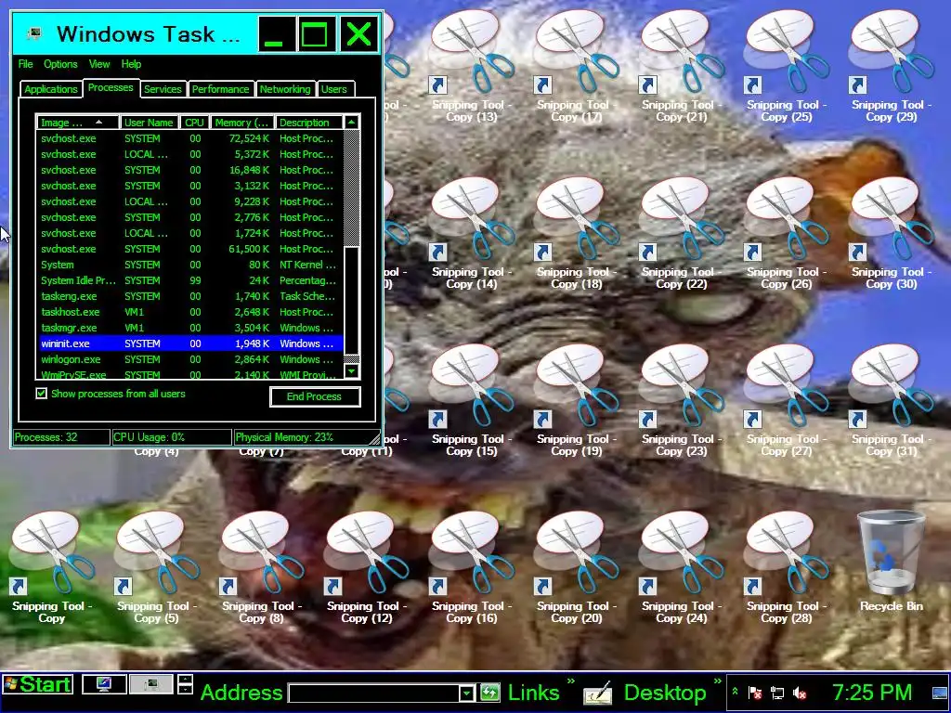The image size is (951, 713).
Task: Click the process list scroll down arrow
Action: tap(352, 370)
